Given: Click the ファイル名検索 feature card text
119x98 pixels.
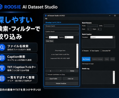Looking at the screenshot, I should tap(18, 46).
